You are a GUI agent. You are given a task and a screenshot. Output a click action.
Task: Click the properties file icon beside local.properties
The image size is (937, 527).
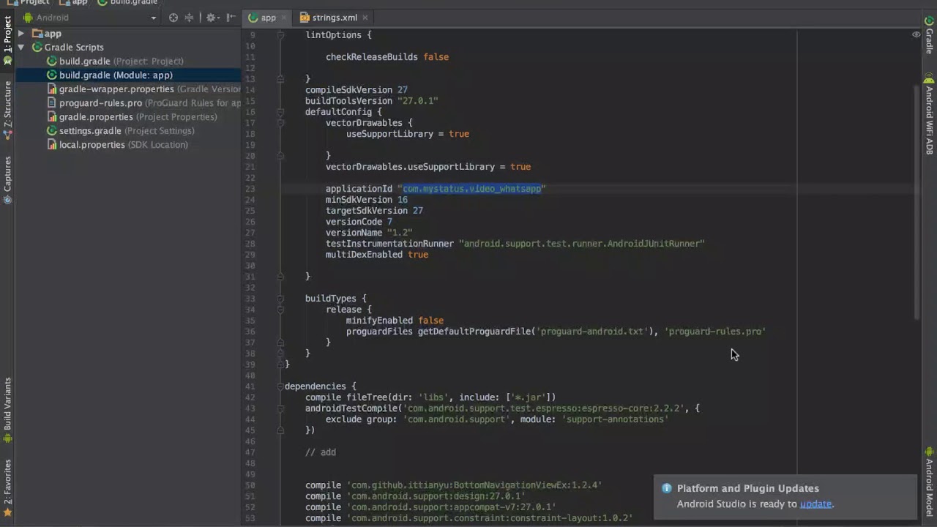52,145
